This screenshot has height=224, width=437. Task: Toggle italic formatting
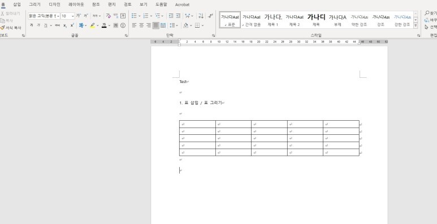38,25
